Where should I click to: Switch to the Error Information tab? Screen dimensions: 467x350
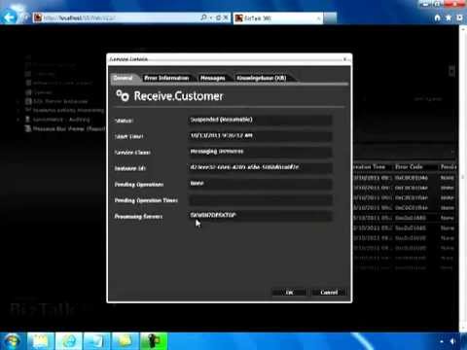coord(166,78)
